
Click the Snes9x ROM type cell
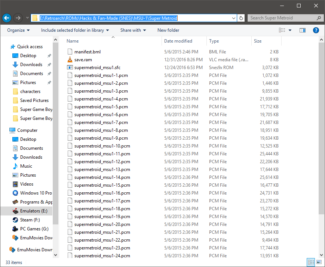click(x=221, y=68)
